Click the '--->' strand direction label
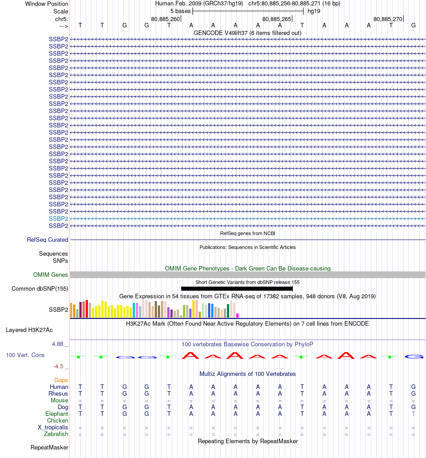Screen dimensions: 426x458 63,26
